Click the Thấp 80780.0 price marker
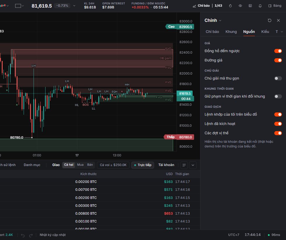 (179, 137)
